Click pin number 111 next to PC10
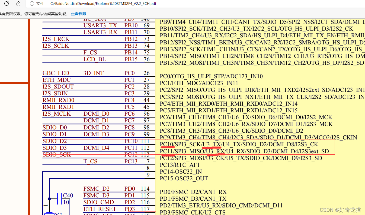 (145, 141)
